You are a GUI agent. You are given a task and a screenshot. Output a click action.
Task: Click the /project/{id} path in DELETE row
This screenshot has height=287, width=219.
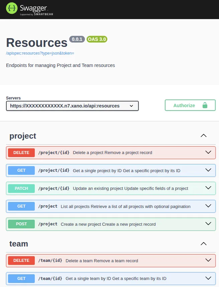point(54,153)
